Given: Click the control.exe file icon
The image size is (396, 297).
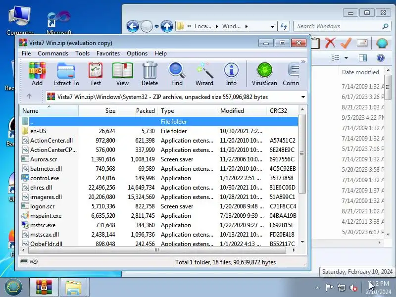Looking at the screenshot, I should (x=25, y=178).
